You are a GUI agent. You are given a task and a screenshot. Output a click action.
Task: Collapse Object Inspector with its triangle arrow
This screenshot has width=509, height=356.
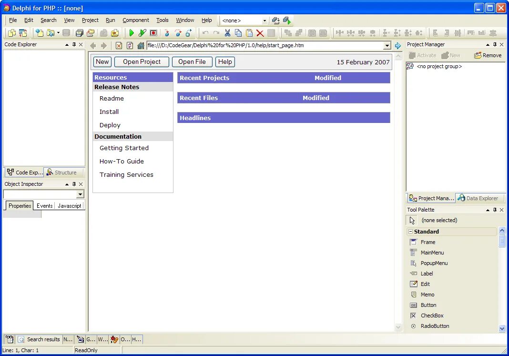coord(67,184)
